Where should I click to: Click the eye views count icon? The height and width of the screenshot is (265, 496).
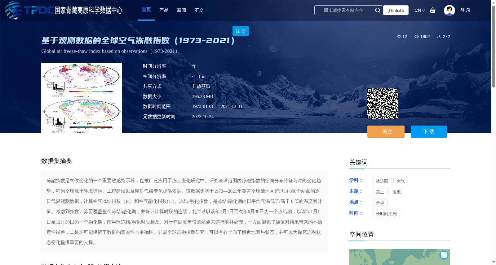417,36
